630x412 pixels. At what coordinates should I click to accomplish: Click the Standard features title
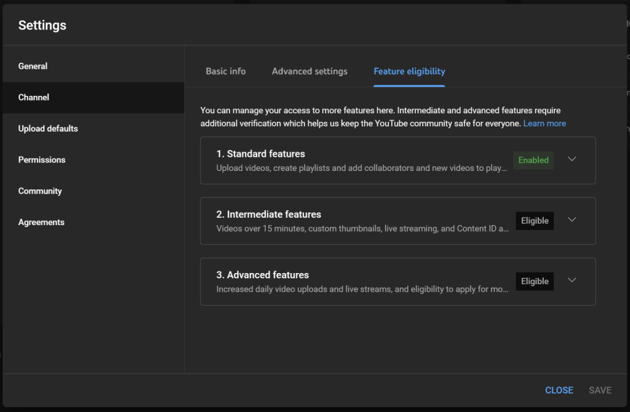260,154
